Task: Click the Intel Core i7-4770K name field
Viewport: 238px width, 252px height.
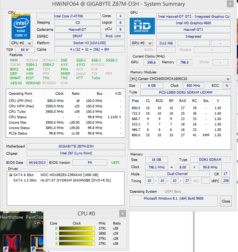Action: (69, 16)
